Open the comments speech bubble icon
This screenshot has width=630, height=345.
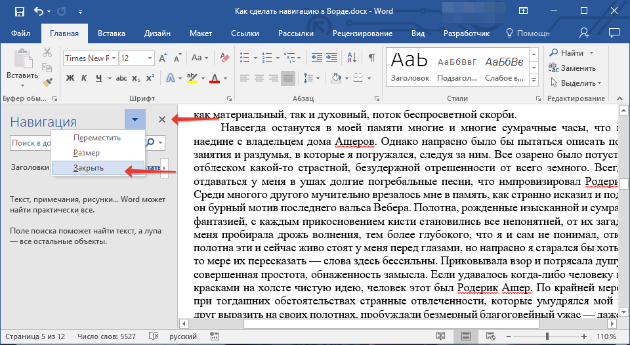[614, 33]
